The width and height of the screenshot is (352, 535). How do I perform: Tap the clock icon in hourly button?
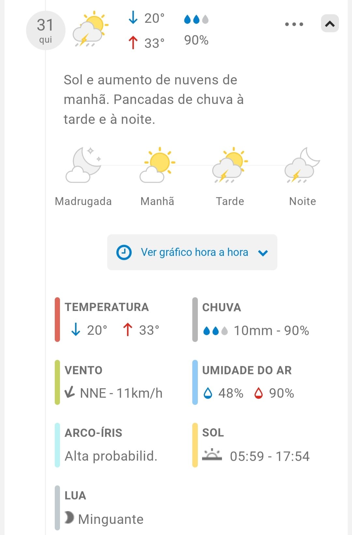point(124,252)
